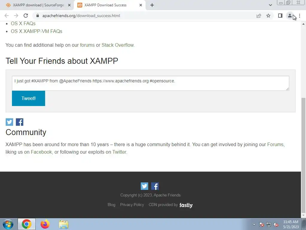The width and height of the screenshot is (306, 230).
Task: Open the Forums link in Community paragraph
Action: 275,145
